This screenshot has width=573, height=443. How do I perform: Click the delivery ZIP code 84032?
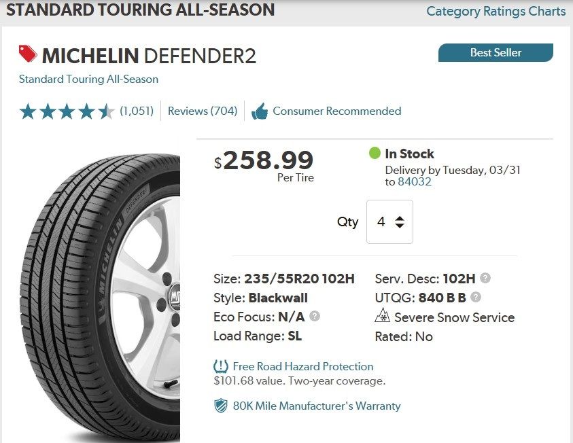click(x=415, y=181)
